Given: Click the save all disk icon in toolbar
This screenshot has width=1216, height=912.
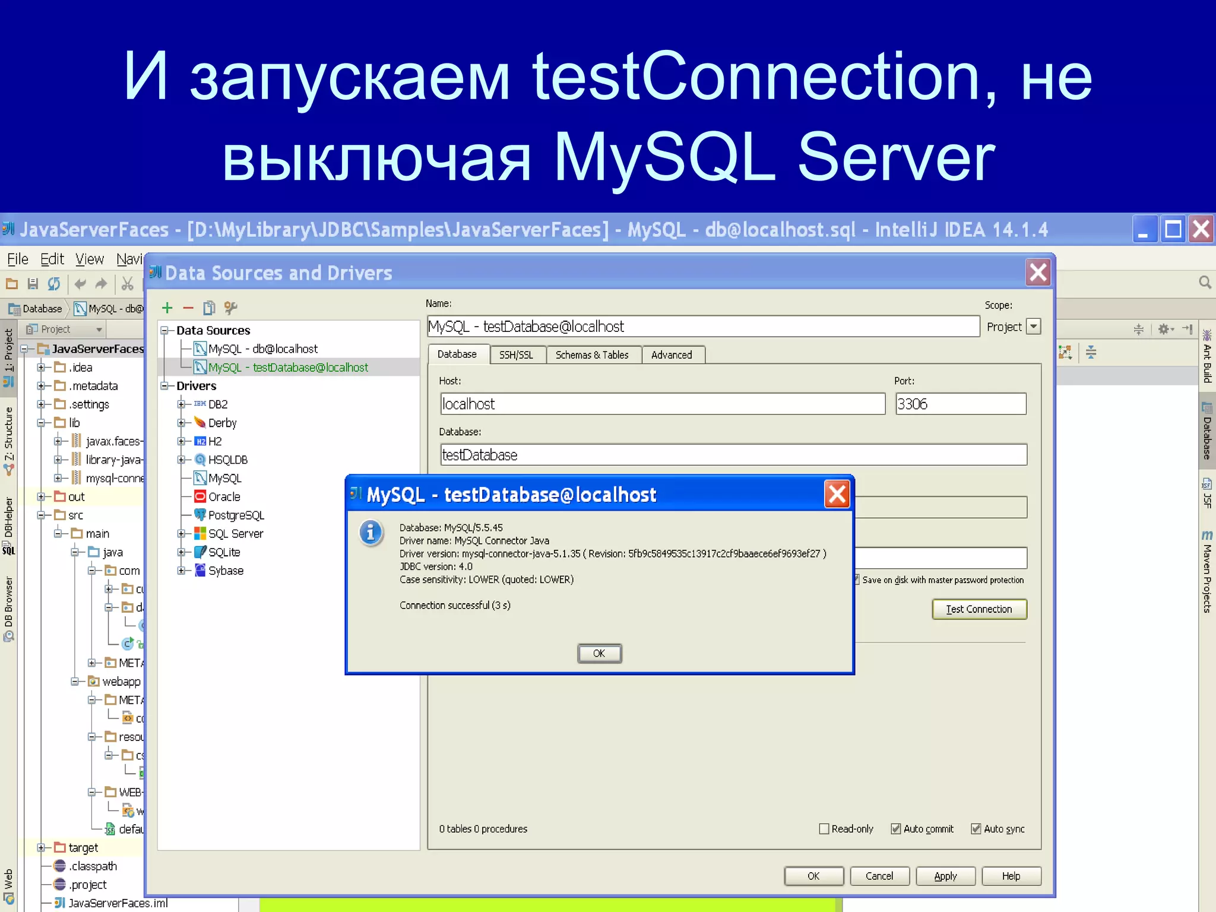Looking at the screenshot, I should (x=33, y=284).
